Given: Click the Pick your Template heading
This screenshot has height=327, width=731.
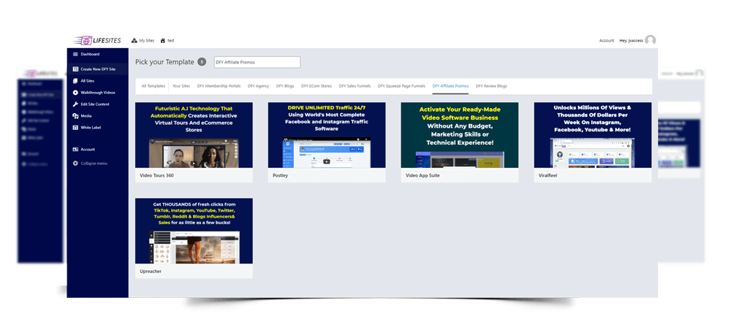Looking at the screenshot, I should click(164, 62).
